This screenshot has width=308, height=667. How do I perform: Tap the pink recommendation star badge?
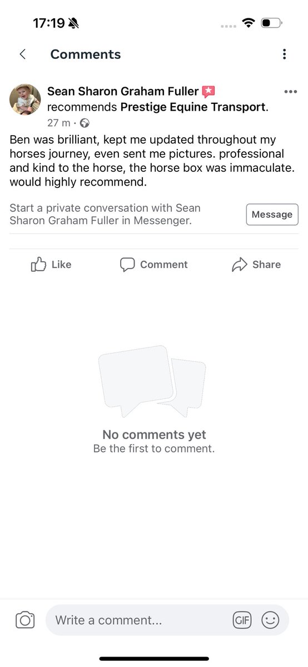coord(208,92)
